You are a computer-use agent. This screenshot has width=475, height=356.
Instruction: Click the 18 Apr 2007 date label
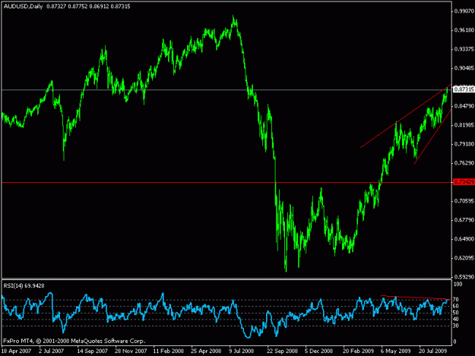[17, 351]
